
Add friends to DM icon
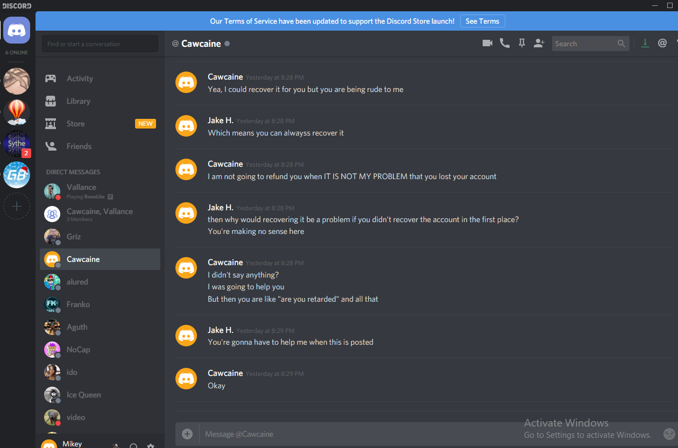(539, 44)
